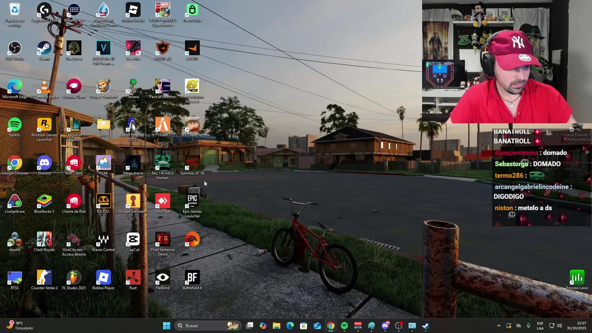
Task: Select the Mage Arena desktop icon
Action: click(133, 166)
